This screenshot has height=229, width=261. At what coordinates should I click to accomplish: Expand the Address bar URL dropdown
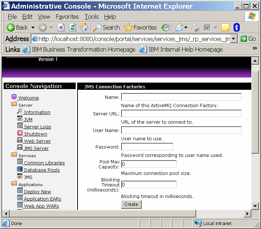tap(233, 39)
